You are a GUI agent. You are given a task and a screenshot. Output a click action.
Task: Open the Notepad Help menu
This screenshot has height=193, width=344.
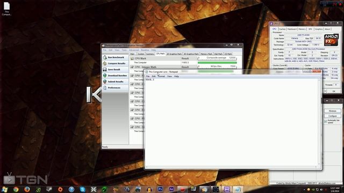click(176, 76)
